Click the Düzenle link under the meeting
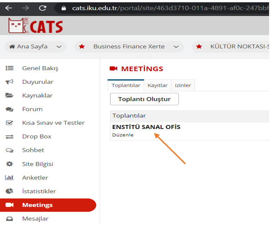The image size is (270, 227). coord(123,135)
